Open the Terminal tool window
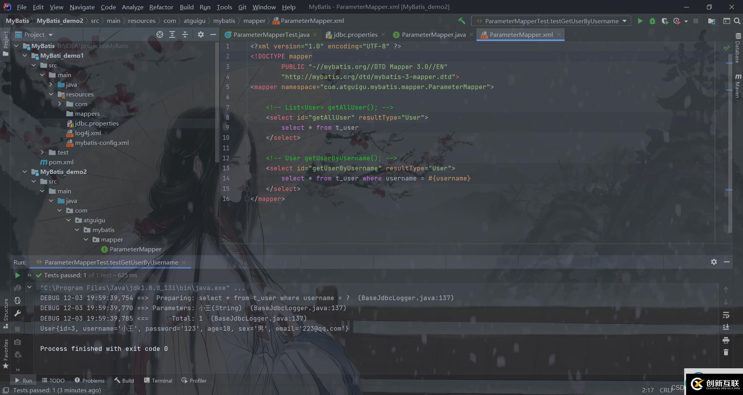 click(x=158, y=381)
